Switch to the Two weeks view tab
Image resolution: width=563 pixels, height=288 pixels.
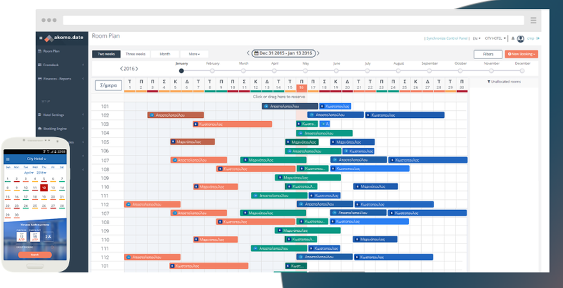[x=106, y=54]
